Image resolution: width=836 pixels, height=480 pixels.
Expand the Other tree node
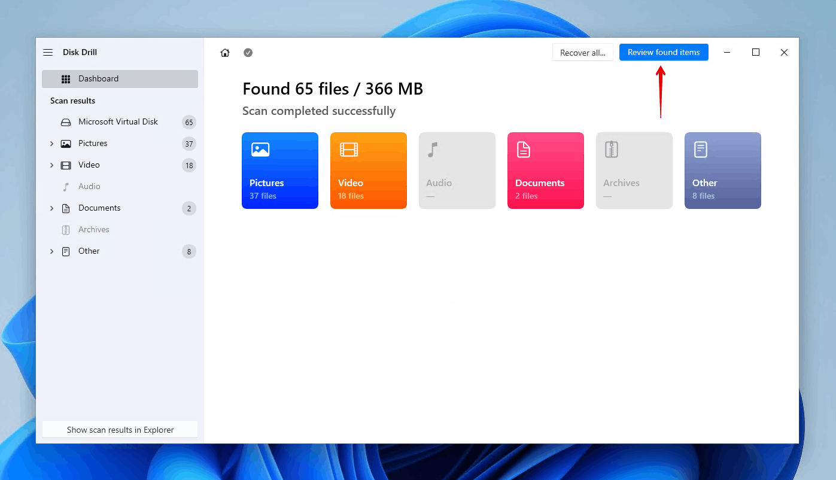(51, 251)
